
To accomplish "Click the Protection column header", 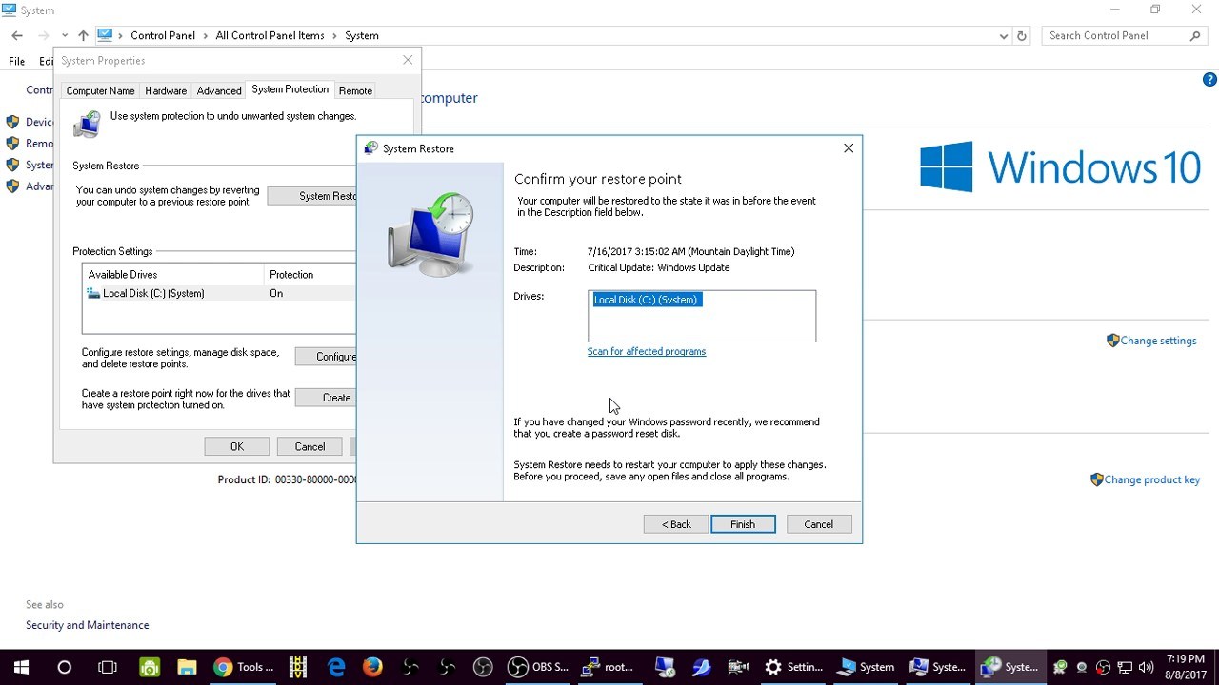I will coord(310,274).
